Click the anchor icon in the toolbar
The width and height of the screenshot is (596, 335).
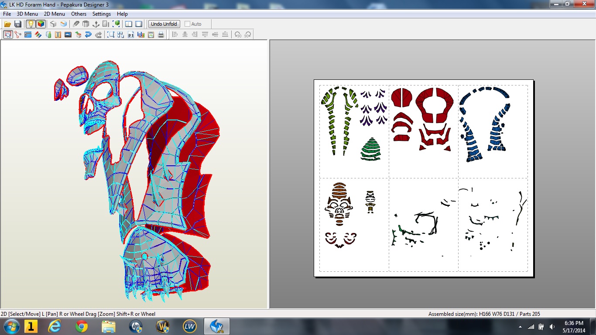coord(96,24)
